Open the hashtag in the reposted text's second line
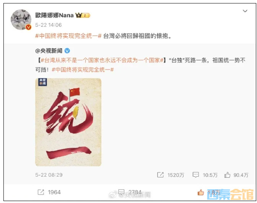Screen dimensions: 257x203 (x=83, y=70)
